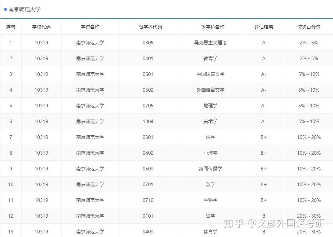
Task: Click subject code 0710
Action: click(148, 200)
